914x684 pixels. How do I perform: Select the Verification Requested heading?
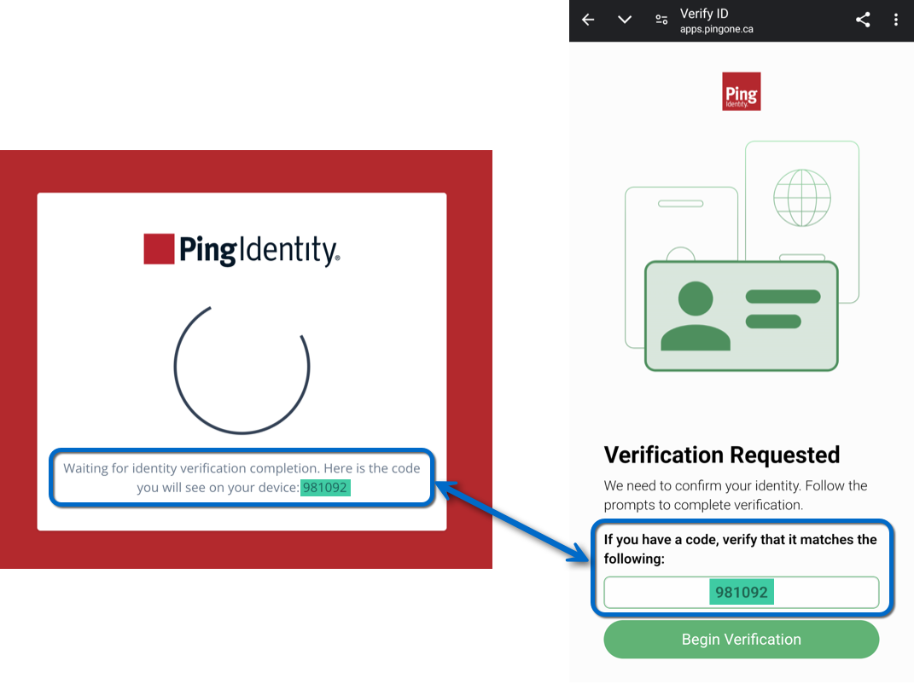(721, 455)
